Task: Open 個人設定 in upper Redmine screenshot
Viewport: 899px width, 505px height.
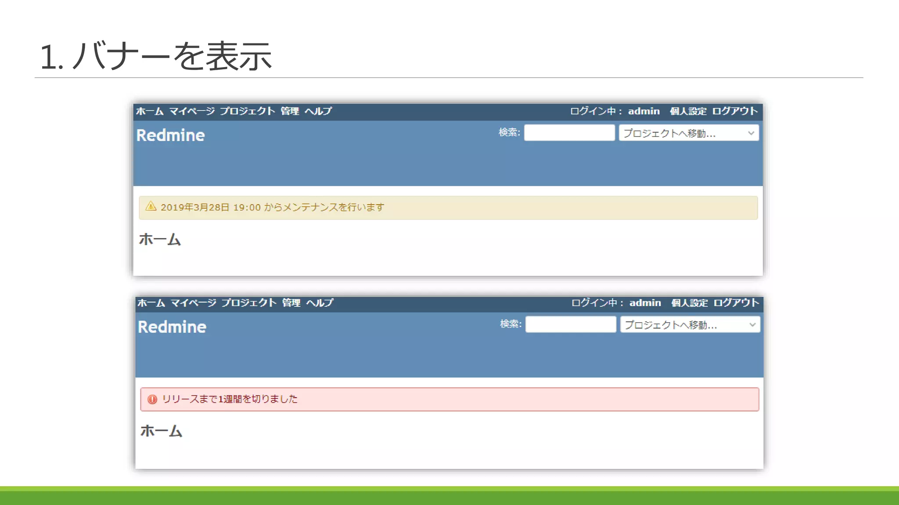Action: tap(688, 111)
